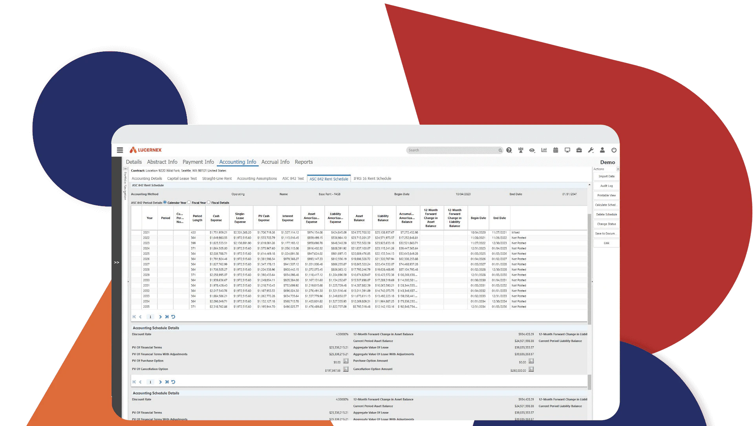The width and height of the screenshot is (754, 426).
Task: Click the Delete Schedule action button
Action: [606, 214]
